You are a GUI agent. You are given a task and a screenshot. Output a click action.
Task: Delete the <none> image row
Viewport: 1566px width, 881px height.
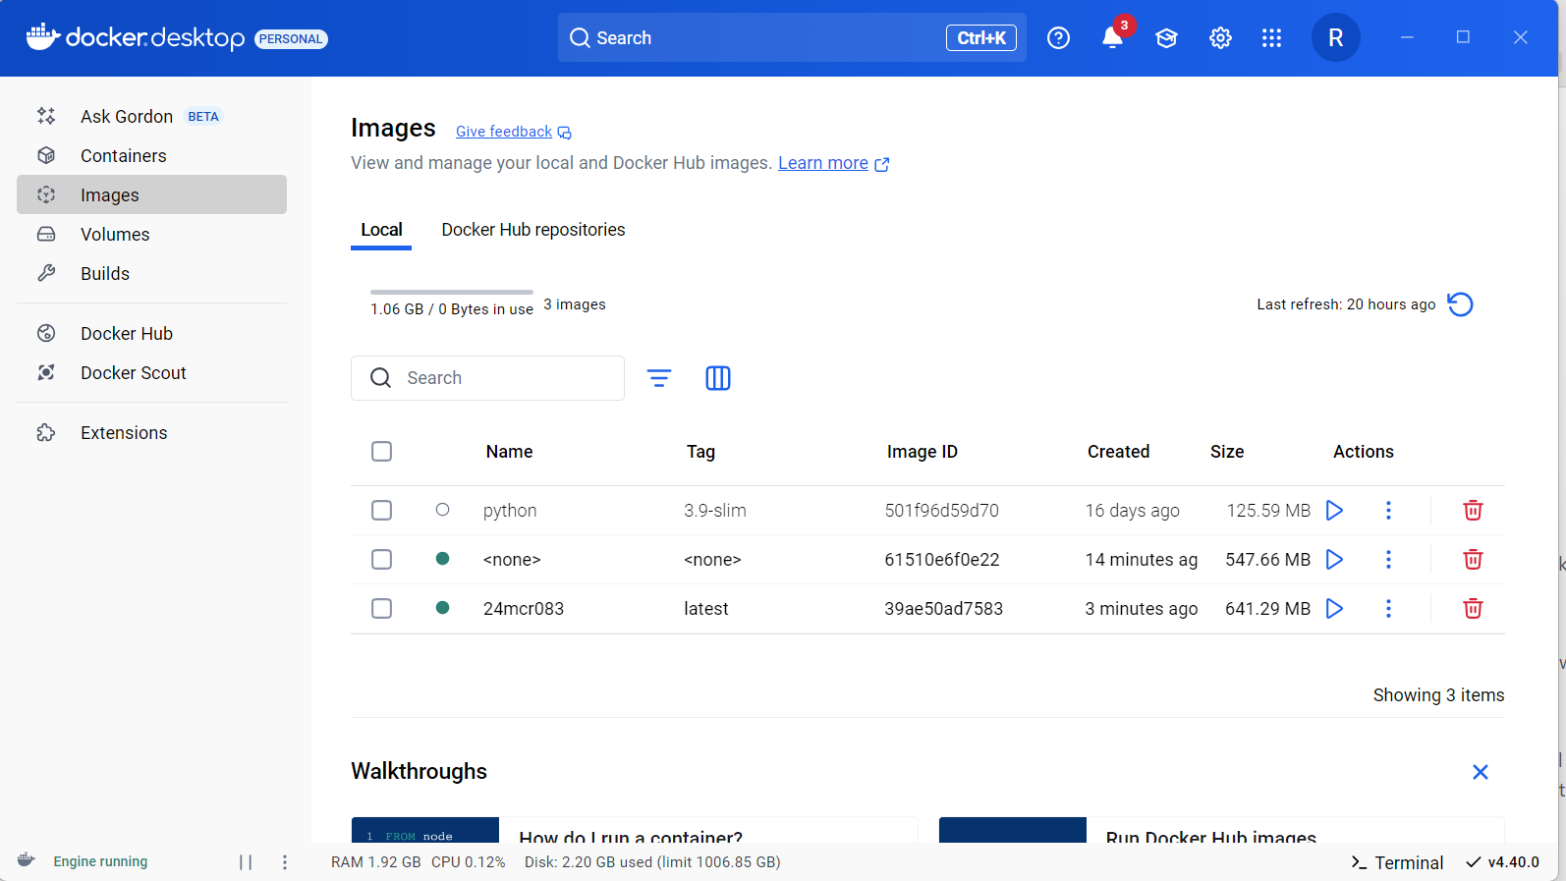coord(1473,560)
